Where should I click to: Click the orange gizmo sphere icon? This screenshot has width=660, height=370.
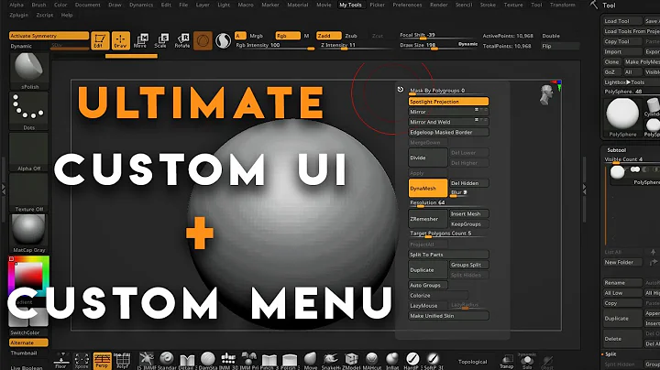[203, 41]
